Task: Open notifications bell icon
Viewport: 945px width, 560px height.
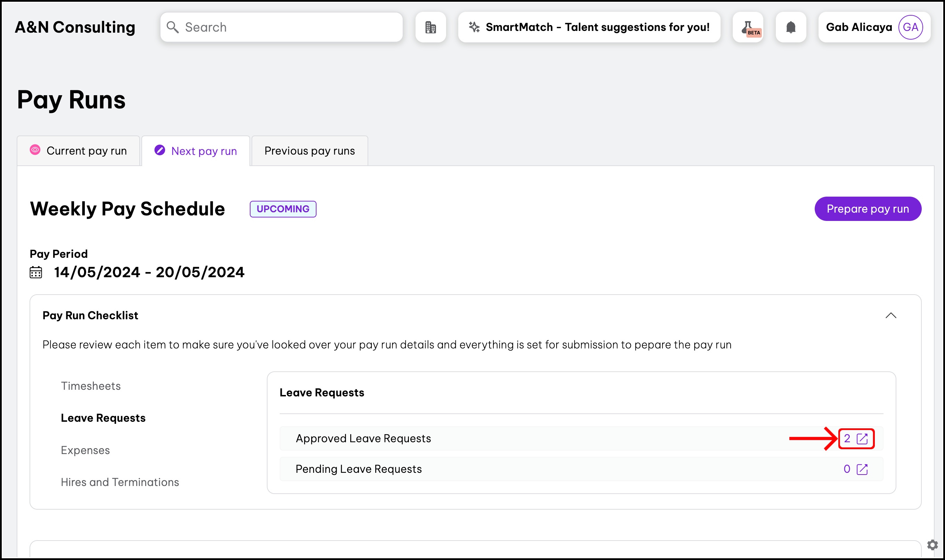Action: pyautogui.click(x=791, y=27)
